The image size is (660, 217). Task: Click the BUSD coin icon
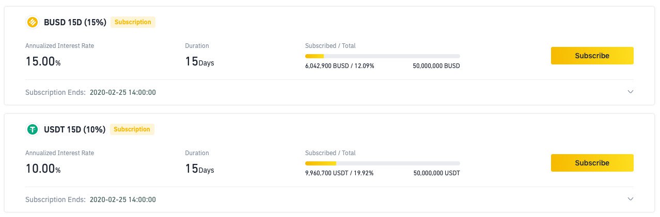[x=33, y=22]
